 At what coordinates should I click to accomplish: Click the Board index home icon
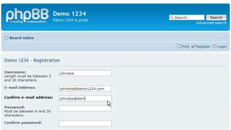pos(6,38)
